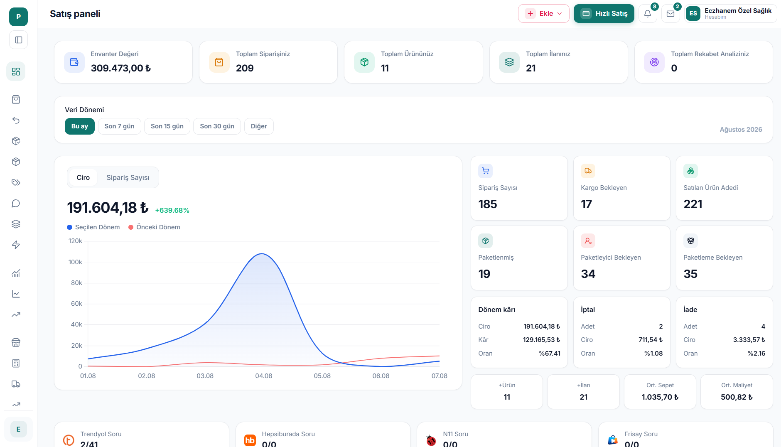Open the Satılan Ürün Adedi card
This screenshot has width=781, height=447.
(724, 188)
